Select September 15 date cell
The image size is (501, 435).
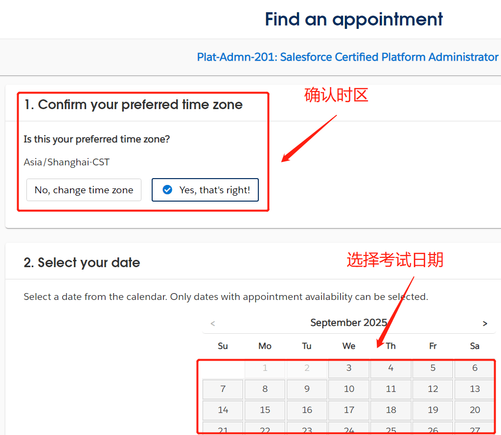(265, 410)
